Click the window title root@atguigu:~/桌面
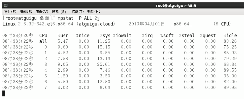The height and width of the screenshot is (101, 246). pos(176,6)
